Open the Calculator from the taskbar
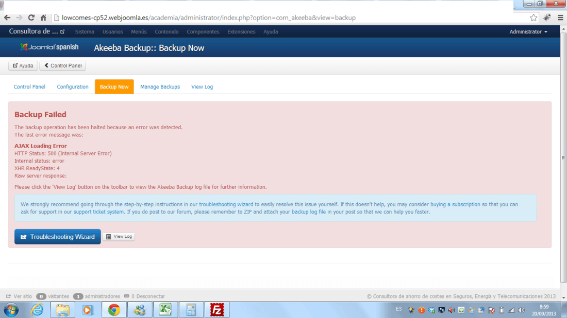 191,310
